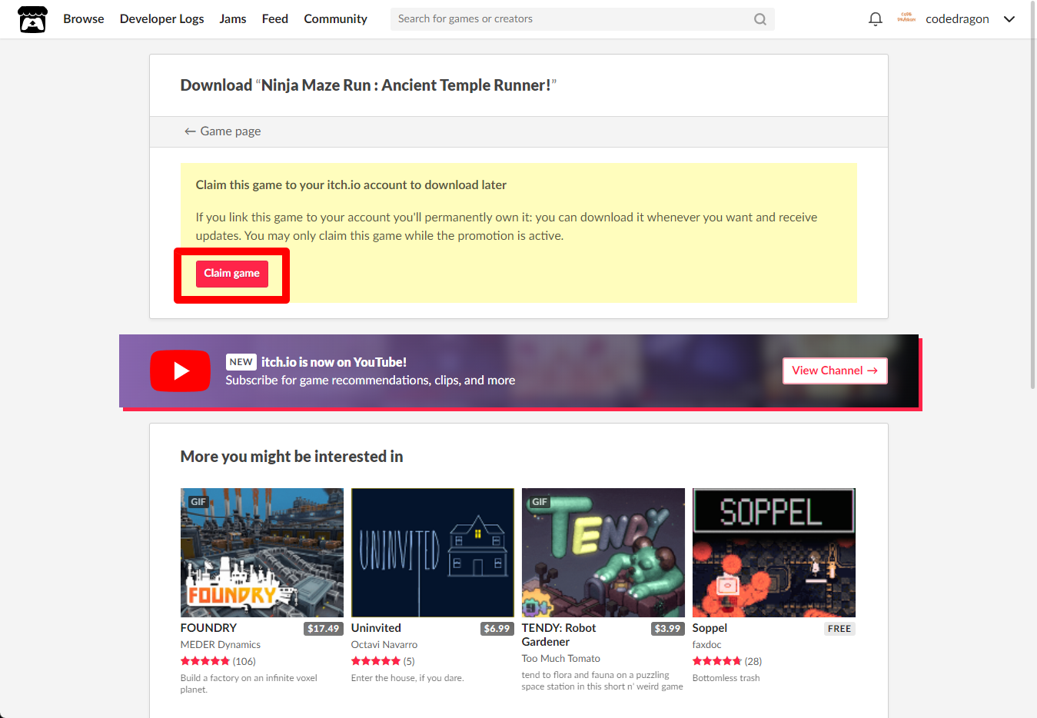Open Too Much Tomato creator page
Screen dimensions: 1037x718
(561, 659)
